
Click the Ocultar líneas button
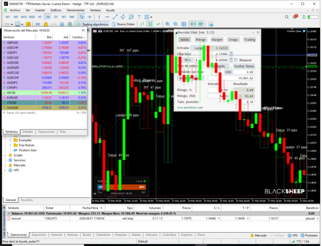coord(244,66)
